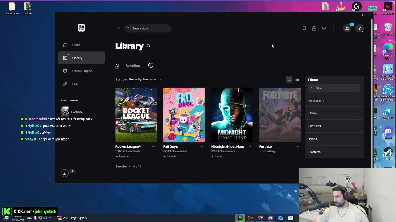396x222 pixels.
Task: Click Fall Guys 6/34 Achievements text
Action: [175, 151]
